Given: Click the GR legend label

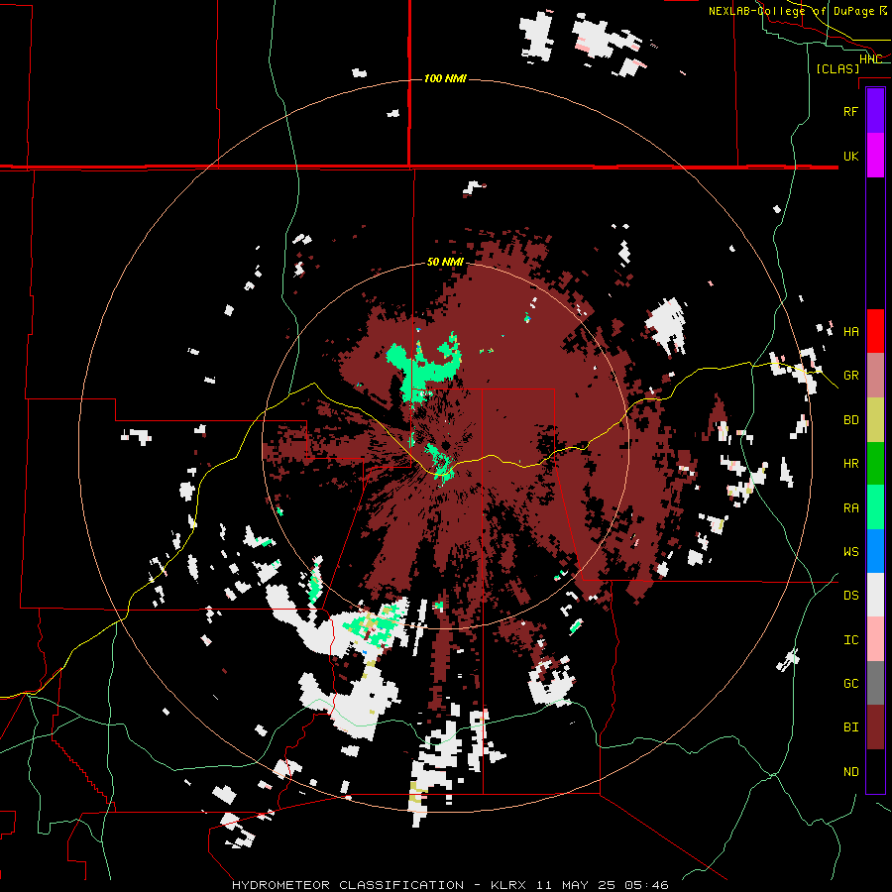Looking at the screenshot, I should click(850, 376).
